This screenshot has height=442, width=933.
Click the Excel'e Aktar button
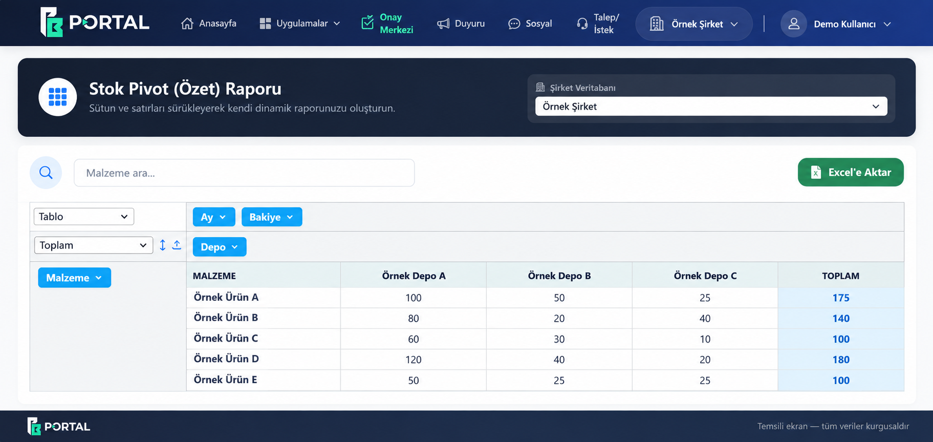(x=851, y=172)
